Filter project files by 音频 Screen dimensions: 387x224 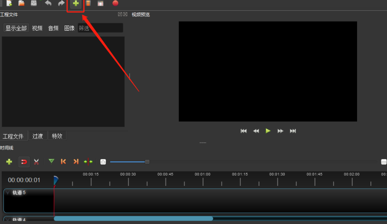point(53,28)
